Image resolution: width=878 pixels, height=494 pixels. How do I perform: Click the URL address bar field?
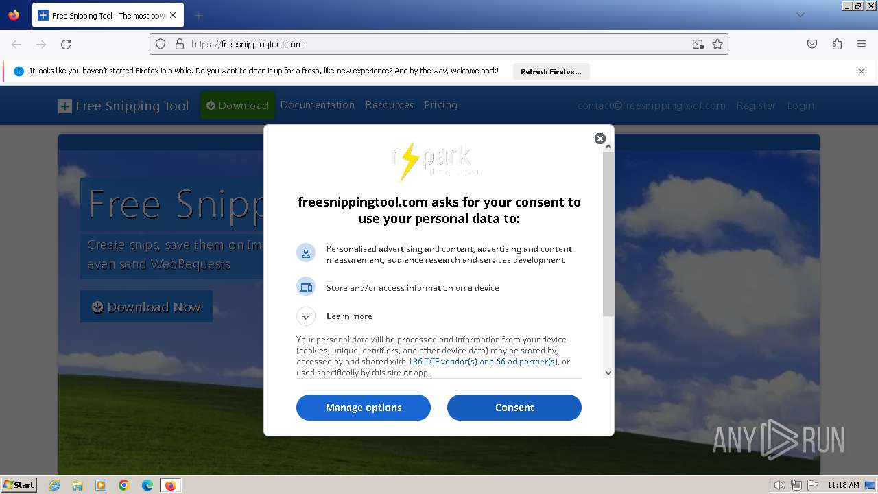coord(439,44)
